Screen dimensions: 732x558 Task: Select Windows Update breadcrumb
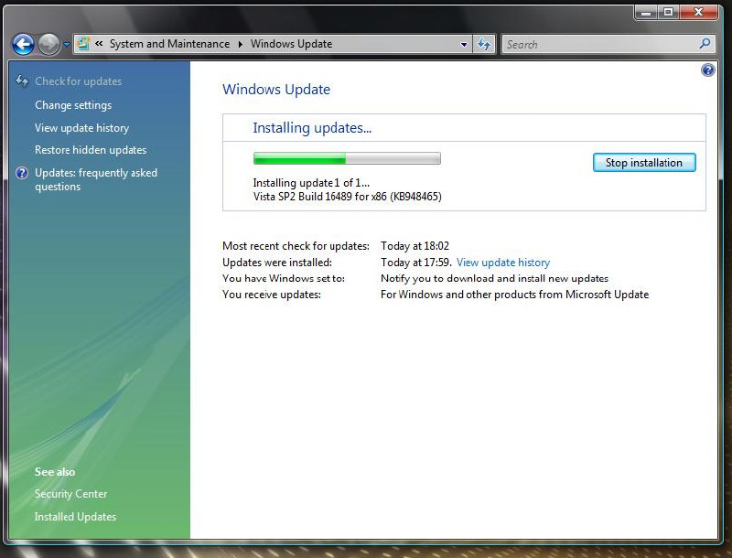(x=291, y=44)
